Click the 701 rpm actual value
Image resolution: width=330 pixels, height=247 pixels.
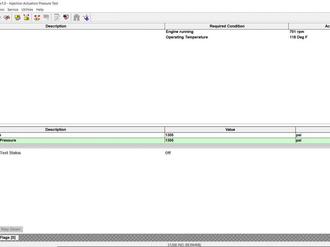pyautogui.click(x=297, y=32)
